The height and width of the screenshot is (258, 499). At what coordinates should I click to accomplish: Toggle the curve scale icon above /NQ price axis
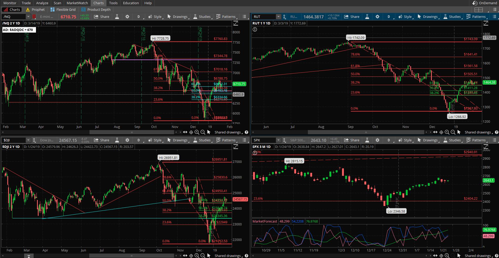(236, 23)
